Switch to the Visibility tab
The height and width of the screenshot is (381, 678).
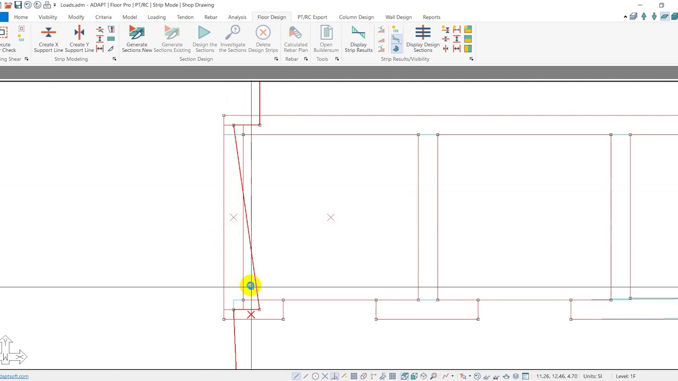(48, 17)
